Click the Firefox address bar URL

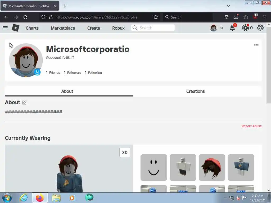point(96,17)
